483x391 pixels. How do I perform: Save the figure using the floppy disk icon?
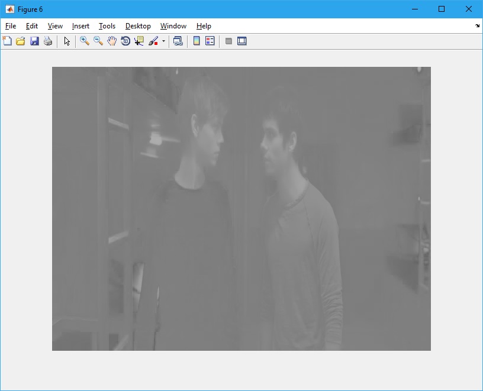(x=34, y=41)
